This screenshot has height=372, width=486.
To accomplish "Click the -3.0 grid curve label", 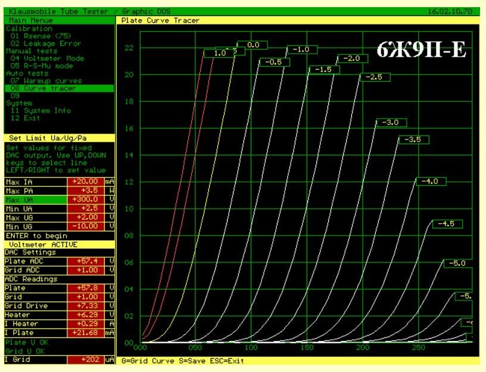I will [x=392, y=123].
